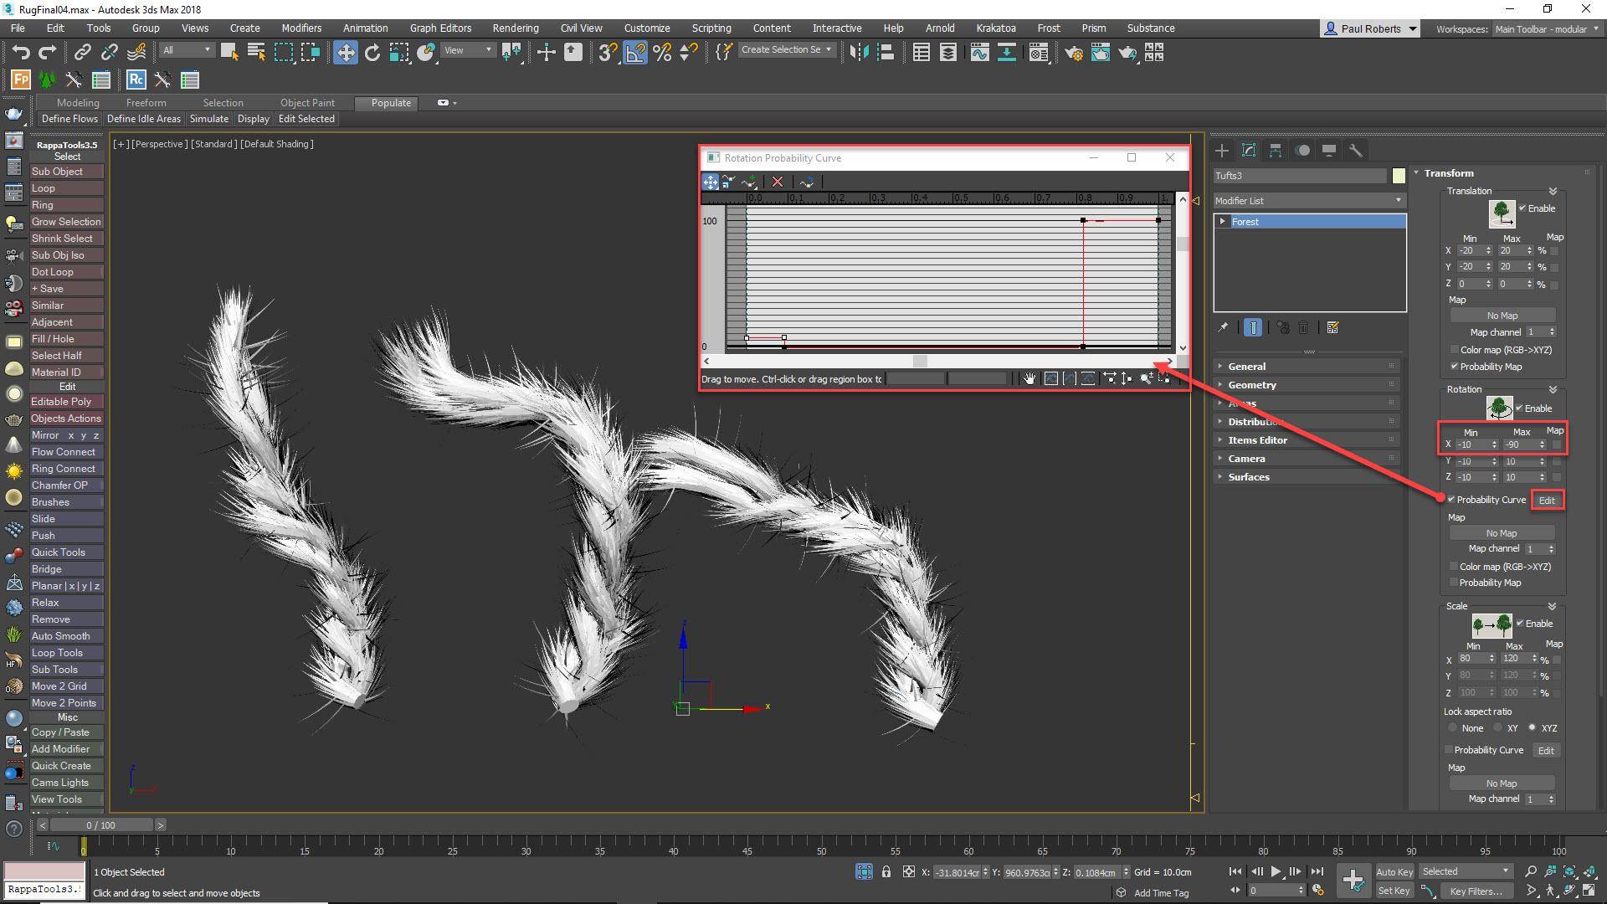Select the XY lock aspect ratio radio
The height and width of the screenshot is (904, 1607).
point(1497,728)
